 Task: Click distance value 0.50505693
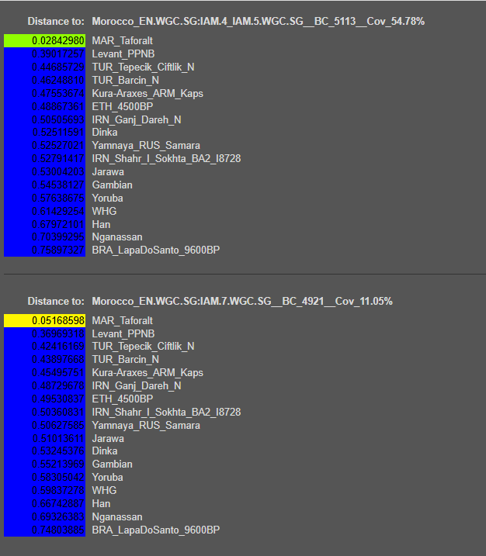coord(44,119)
